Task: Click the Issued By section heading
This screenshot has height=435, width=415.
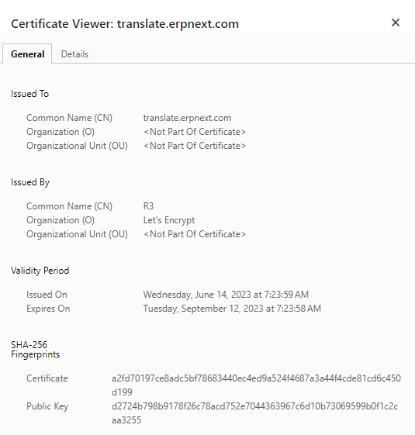Action: pyautogui.click(x=30, y=182)
